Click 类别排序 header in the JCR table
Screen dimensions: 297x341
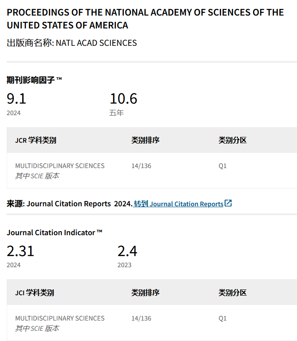click(145, 140)
